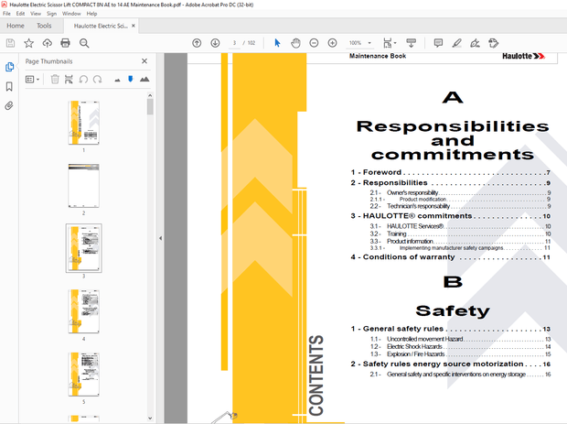This screenshot has width=567, height=424.
Task: Click the upload to cloud icon
Action: [x=47, y=43]
